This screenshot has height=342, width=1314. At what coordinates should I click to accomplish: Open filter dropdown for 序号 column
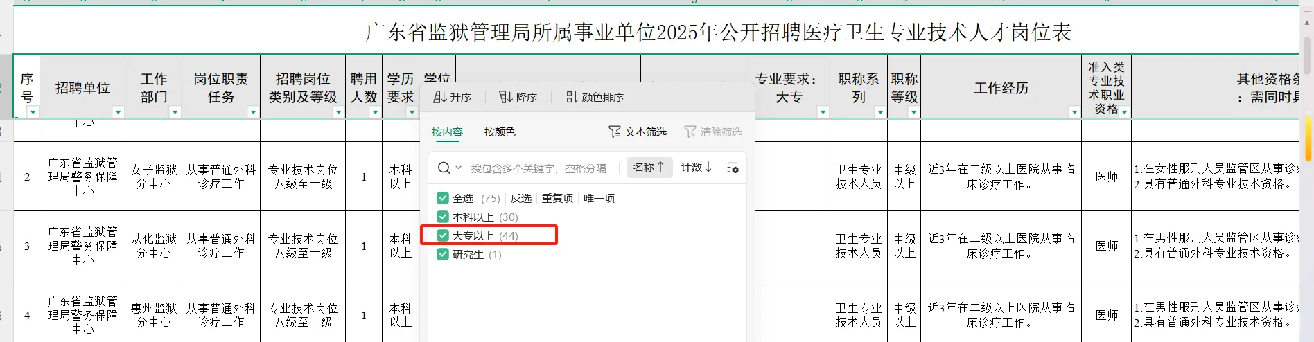point(33,112)
